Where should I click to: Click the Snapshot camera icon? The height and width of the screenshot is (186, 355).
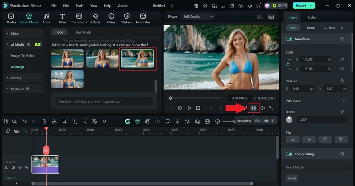(253, 108)
